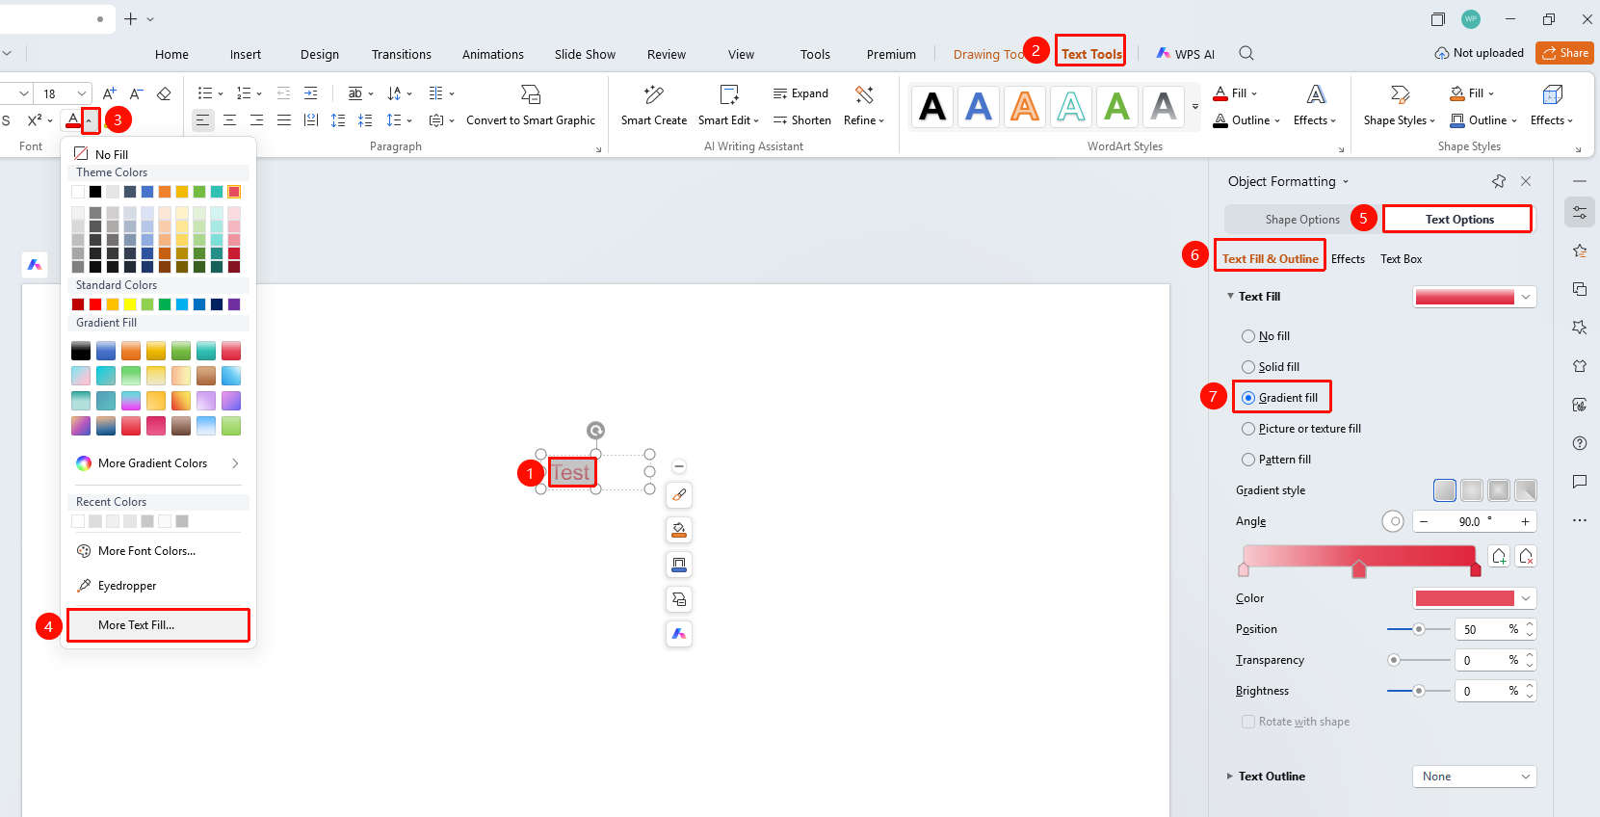Pin the Object Formatting pane
This screenshot has width=1600, height=817.
[x=1499, y=181]
